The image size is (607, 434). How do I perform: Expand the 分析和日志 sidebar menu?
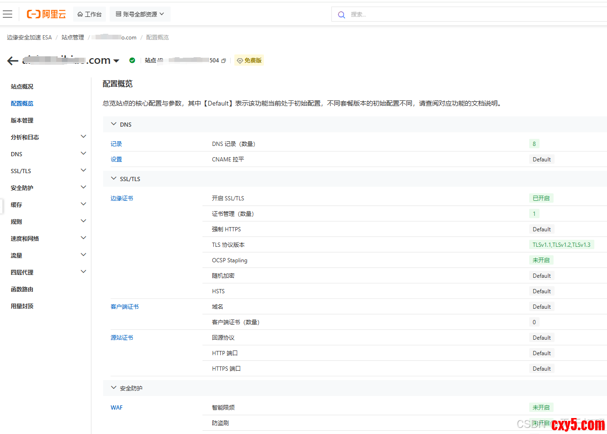(47, 137)
